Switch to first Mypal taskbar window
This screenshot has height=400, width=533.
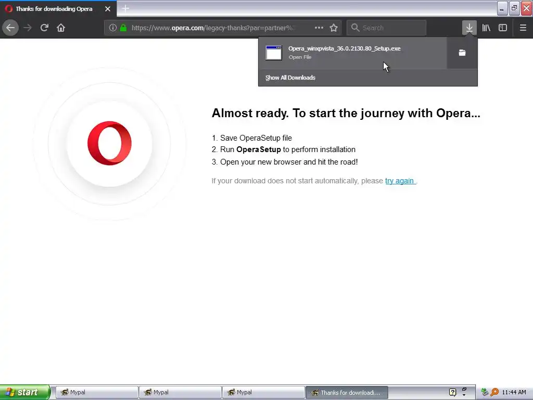[x=96, y=392]
